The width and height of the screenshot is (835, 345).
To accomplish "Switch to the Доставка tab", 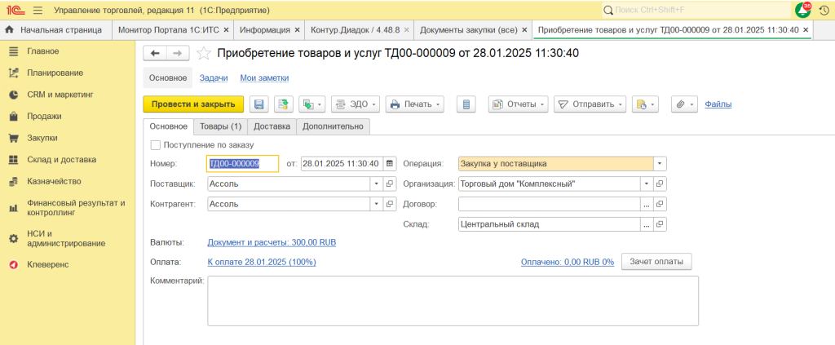I will [x=272, y=126].
